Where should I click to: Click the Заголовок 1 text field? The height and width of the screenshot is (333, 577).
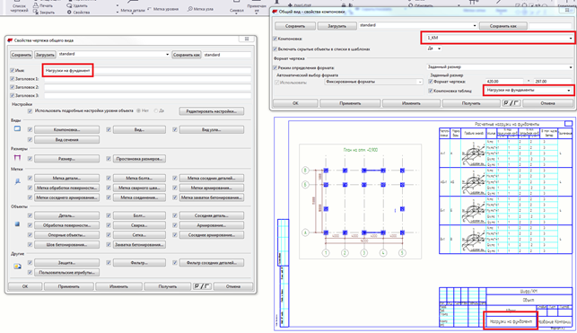click(x=147, y=79)
